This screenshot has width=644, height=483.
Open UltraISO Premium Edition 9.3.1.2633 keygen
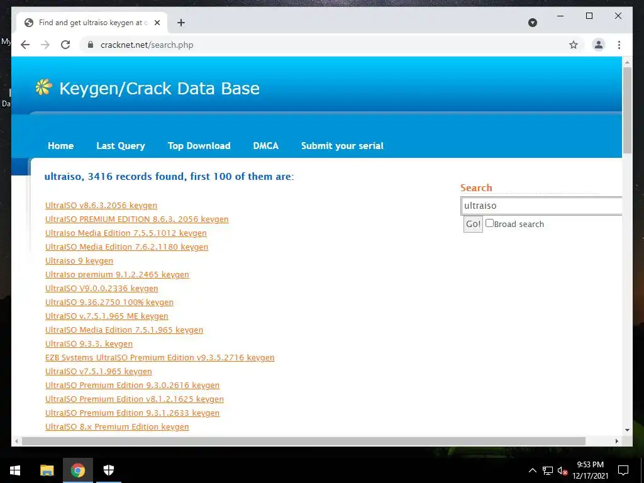[x=132, y=413]
